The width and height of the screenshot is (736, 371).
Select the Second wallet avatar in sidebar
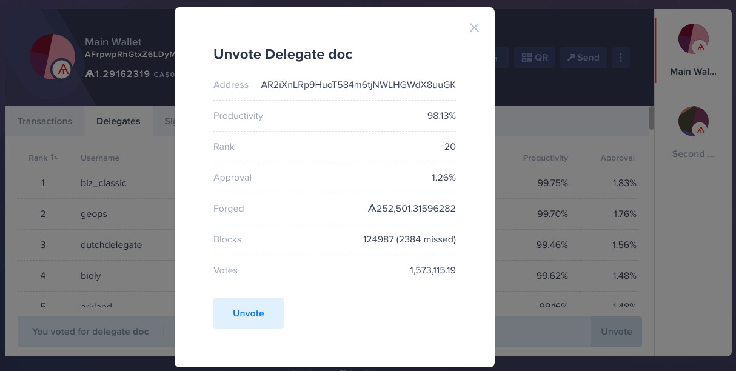[x=694, y=121]
